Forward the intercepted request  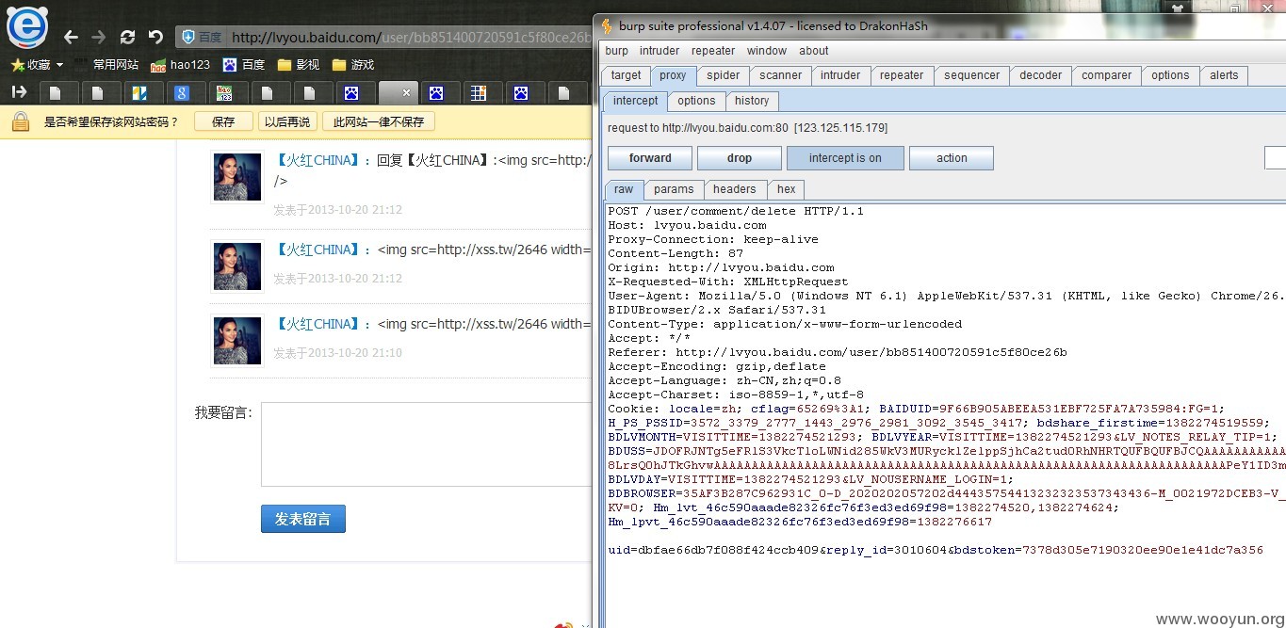(650, 158)
